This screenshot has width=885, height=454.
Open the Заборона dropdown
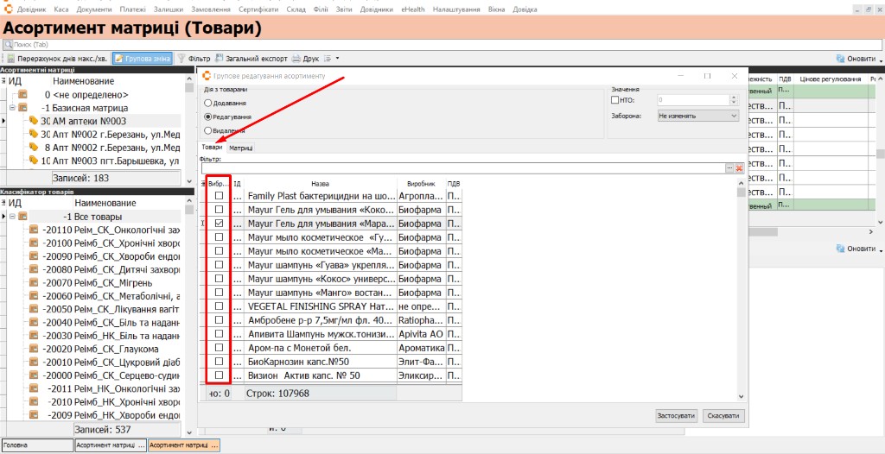coord(698,116)
